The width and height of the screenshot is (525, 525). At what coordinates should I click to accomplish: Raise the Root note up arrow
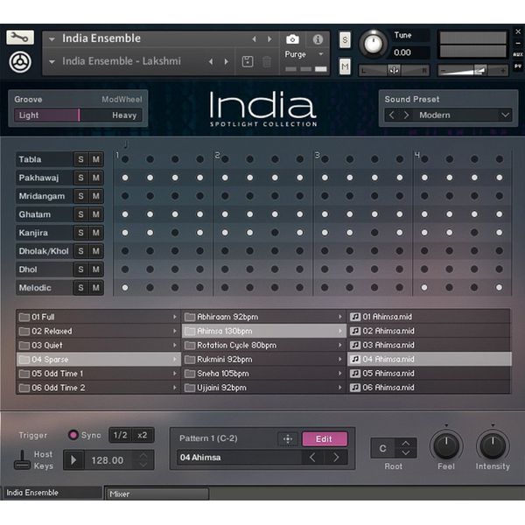tap(405, 444)
